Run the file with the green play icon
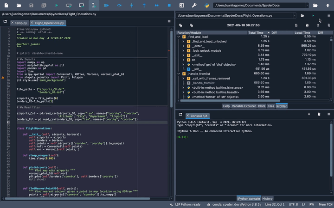 (57, 5)
